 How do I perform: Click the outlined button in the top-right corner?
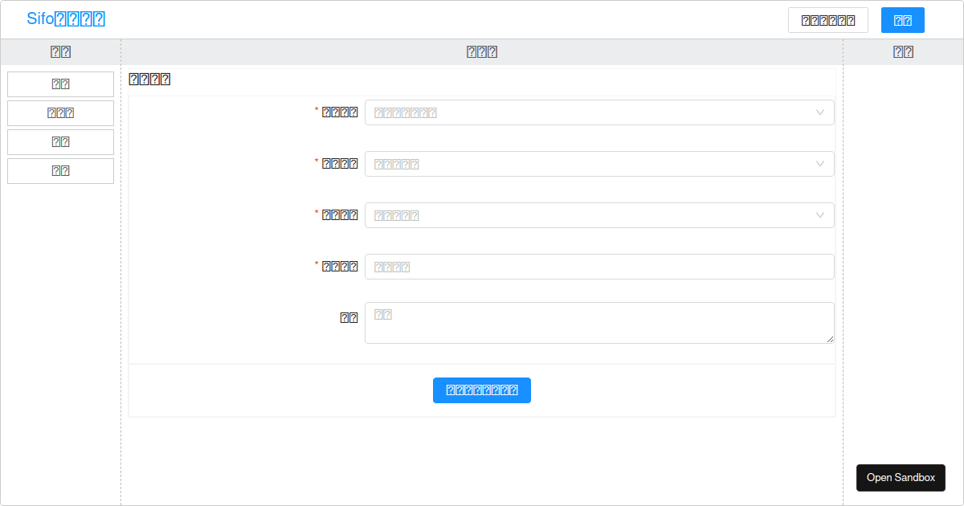click(x=827, y=19)
